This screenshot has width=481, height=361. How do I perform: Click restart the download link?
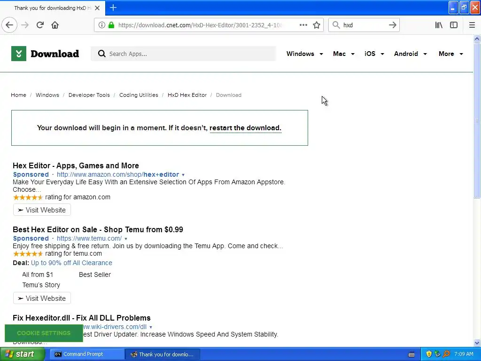[x=245, y=128]
